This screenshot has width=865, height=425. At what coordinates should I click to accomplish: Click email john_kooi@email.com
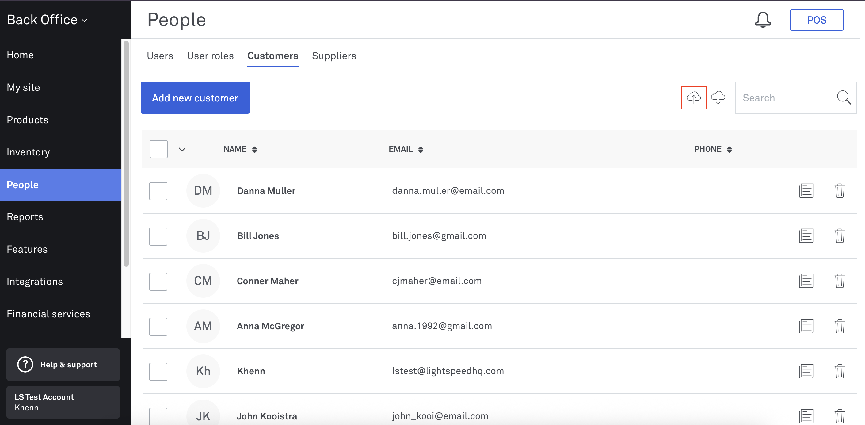(x=440, y=416)
